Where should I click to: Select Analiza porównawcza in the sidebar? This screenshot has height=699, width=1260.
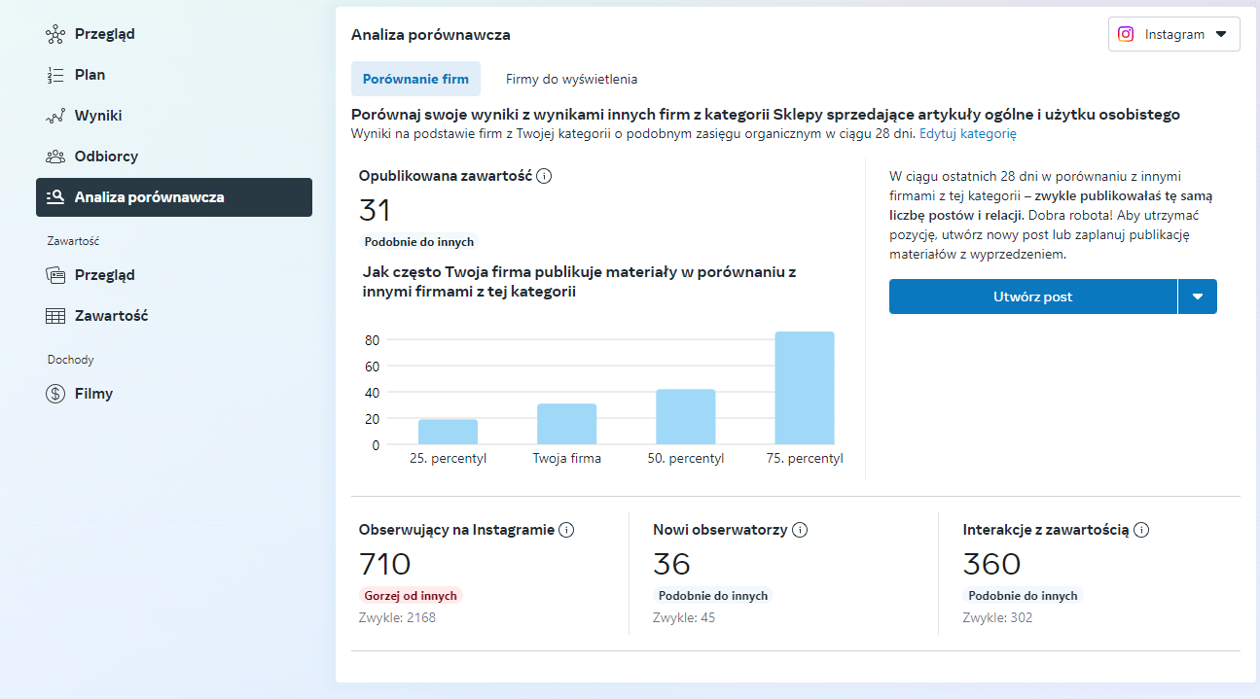[174, 197]
